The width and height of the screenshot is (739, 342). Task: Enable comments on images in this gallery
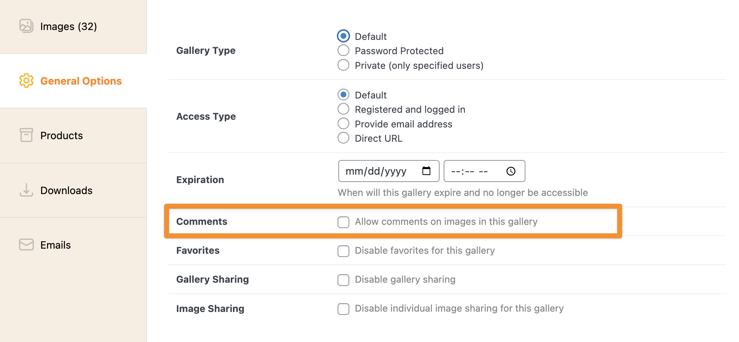click(343, 222)
